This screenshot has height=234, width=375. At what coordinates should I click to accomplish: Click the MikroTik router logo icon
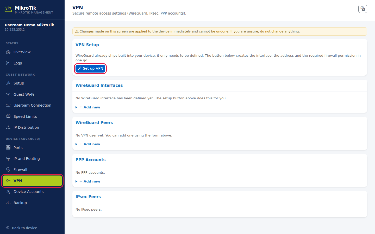(8, 10)
